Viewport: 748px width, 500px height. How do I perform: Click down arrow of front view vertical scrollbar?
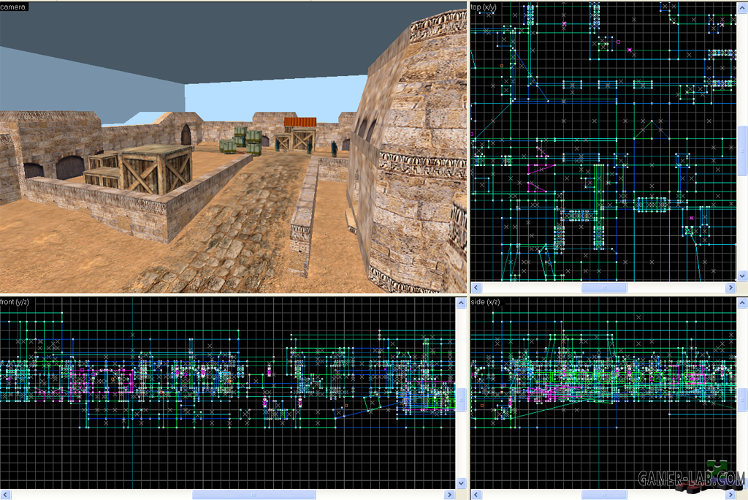461,483
